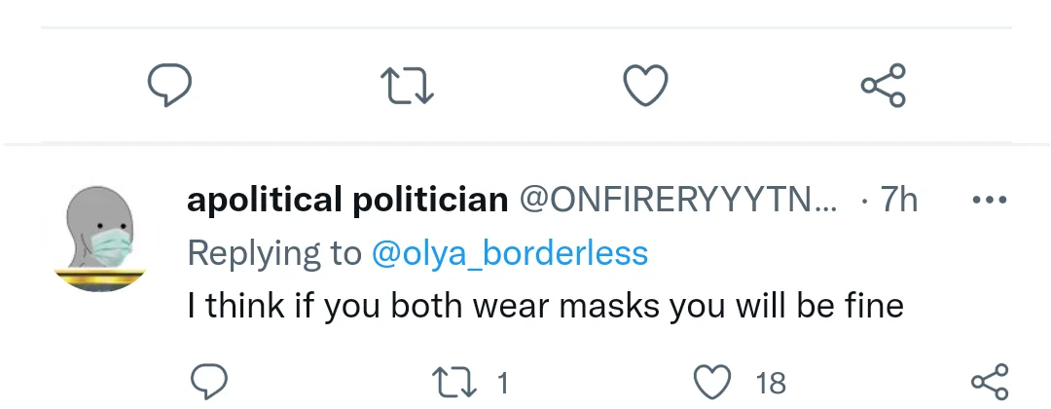Like the top tweet with the heart icon

(645, 86)
